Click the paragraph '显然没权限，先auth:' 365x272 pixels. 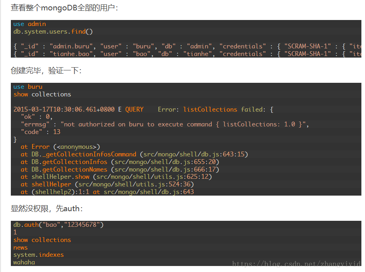coord(47,208)
